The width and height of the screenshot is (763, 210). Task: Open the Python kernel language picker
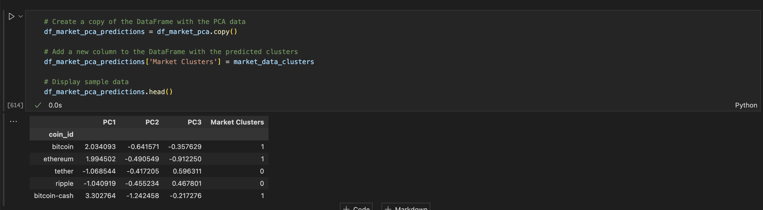746,105
